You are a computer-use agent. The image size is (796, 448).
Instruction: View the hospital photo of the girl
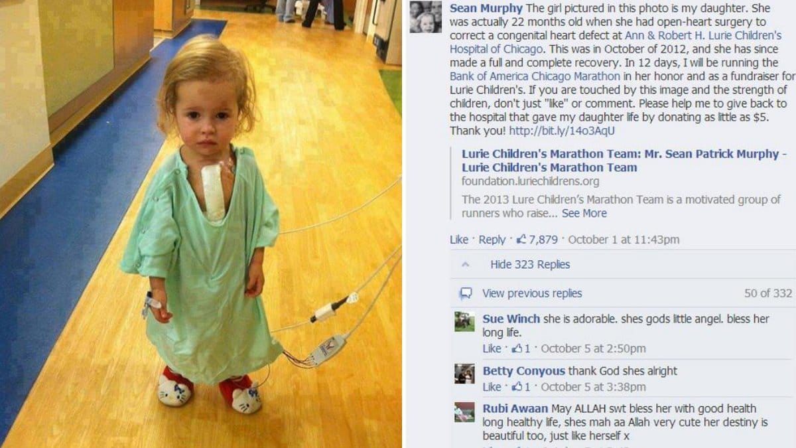200,224
